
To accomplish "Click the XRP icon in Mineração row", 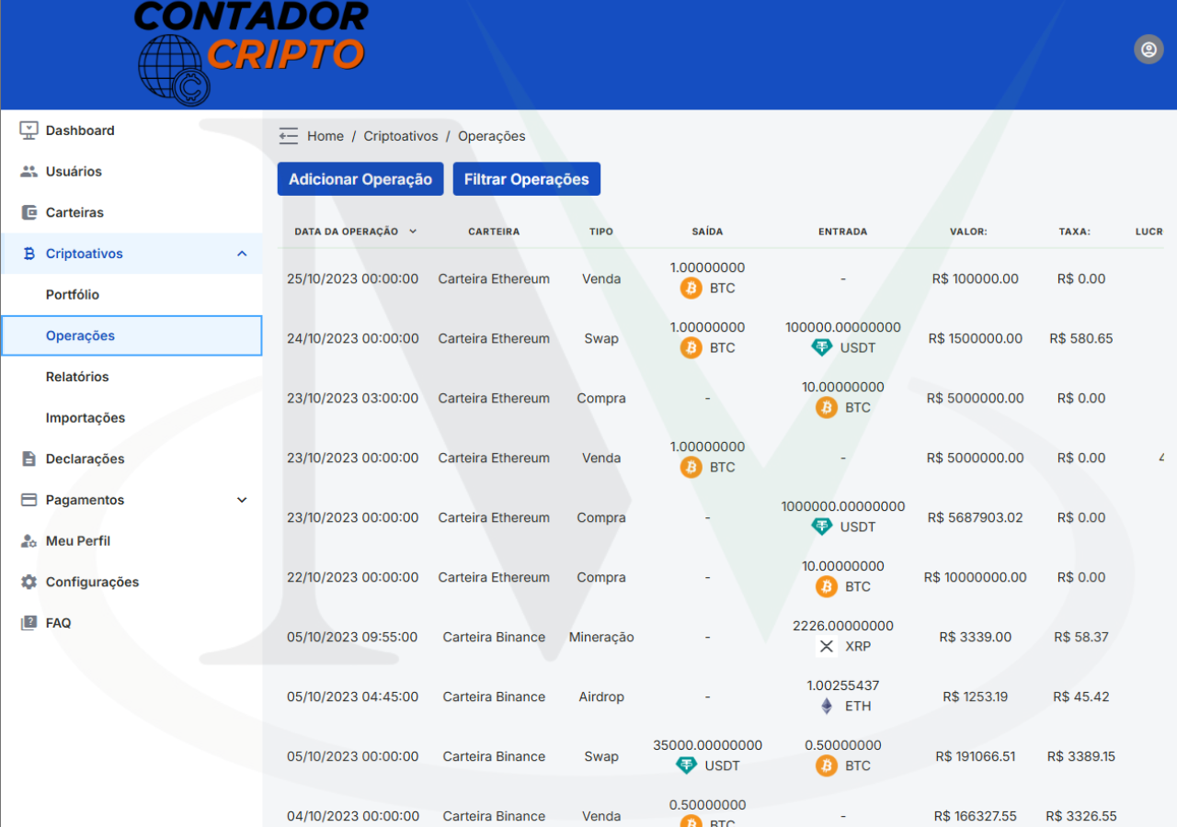I will (x=827, y=647).
